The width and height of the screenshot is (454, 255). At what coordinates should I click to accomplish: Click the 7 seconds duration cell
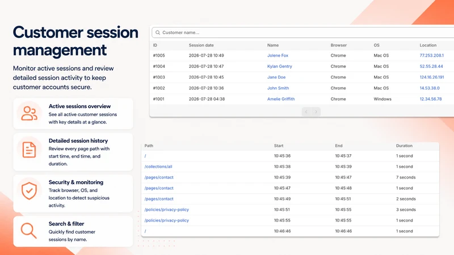[406, 177]
